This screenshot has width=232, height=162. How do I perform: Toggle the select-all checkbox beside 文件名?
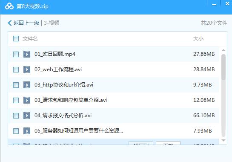[16, 38]
